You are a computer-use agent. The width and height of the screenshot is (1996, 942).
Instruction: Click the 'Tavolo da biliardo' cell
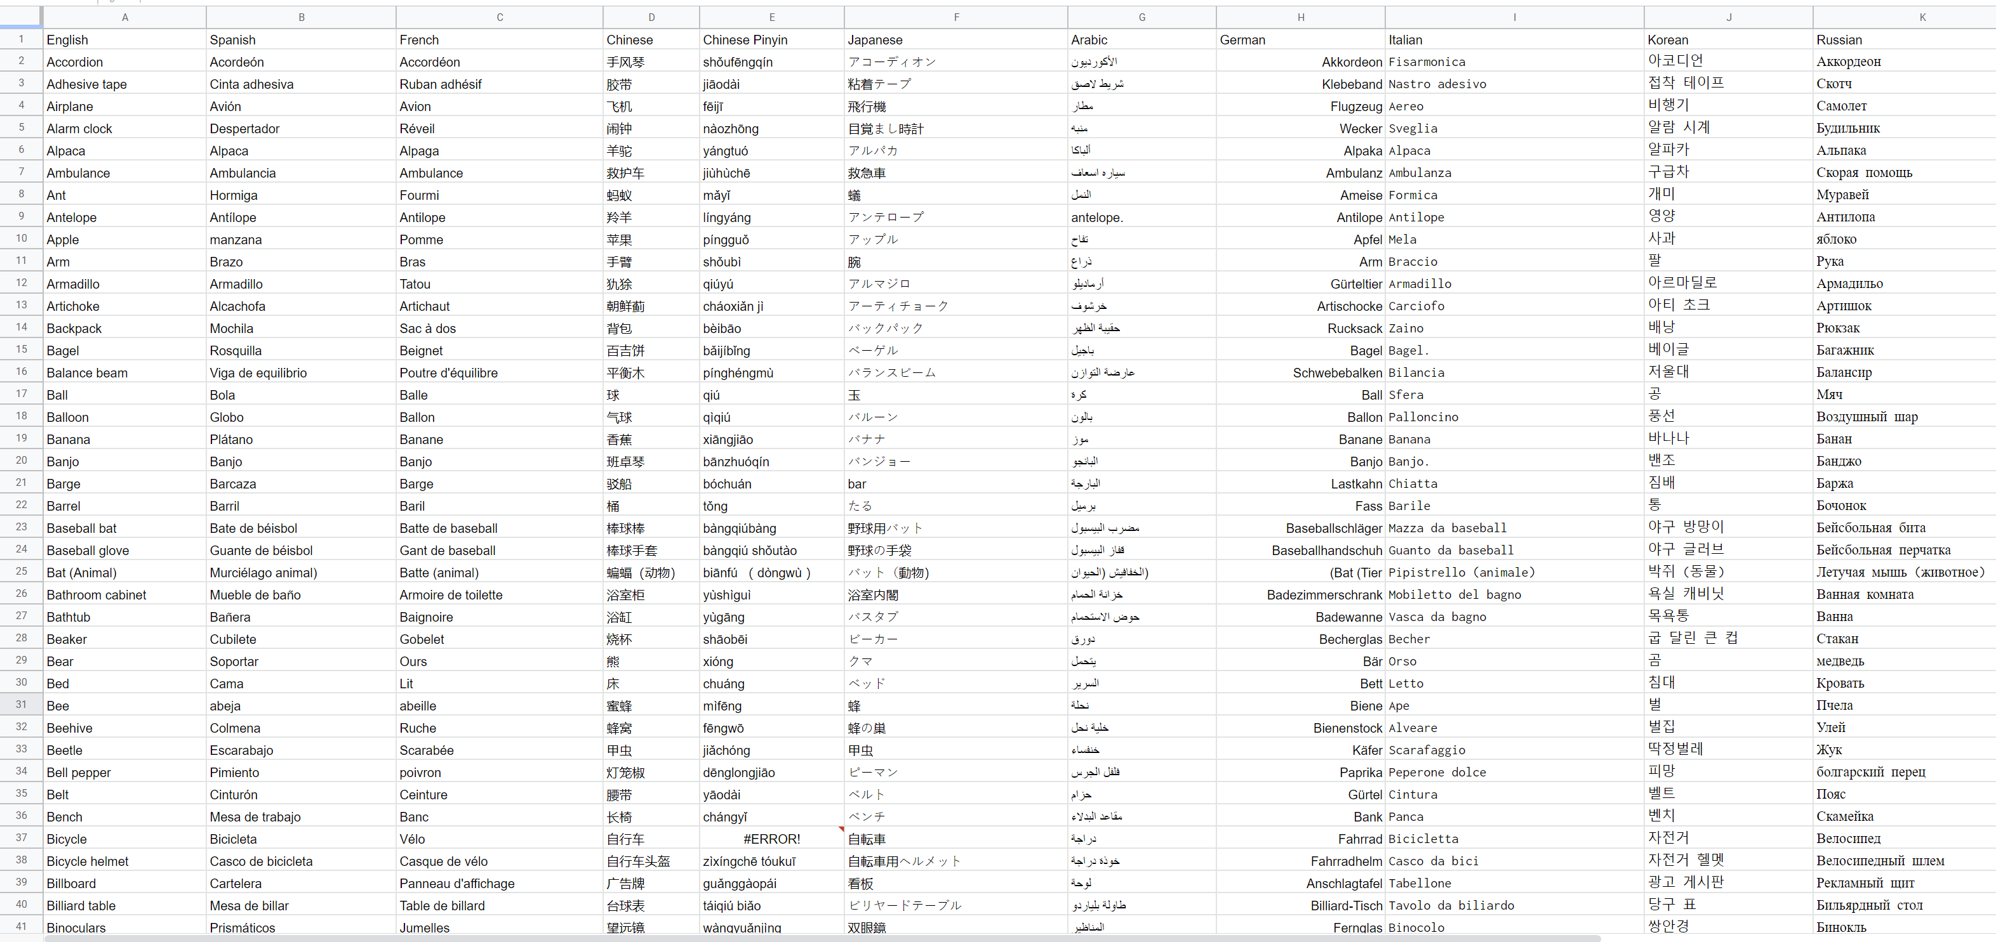pyautogui.click(x=1451, y=906)
